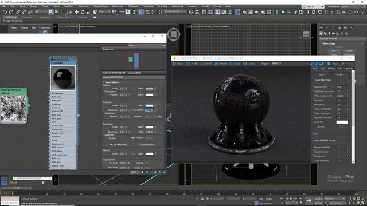Toggle the Fresnel IOR map checkbox
Image resolution: width=367 pixels, height=206 pixels.
tap(155, 110)
